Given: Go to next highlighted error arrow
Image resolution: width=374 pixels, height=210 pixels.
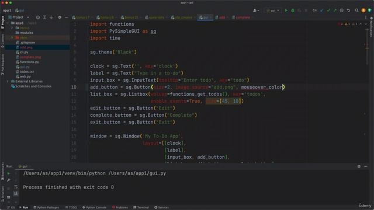Looking at the screenshot, I should (x=366, y=24).
